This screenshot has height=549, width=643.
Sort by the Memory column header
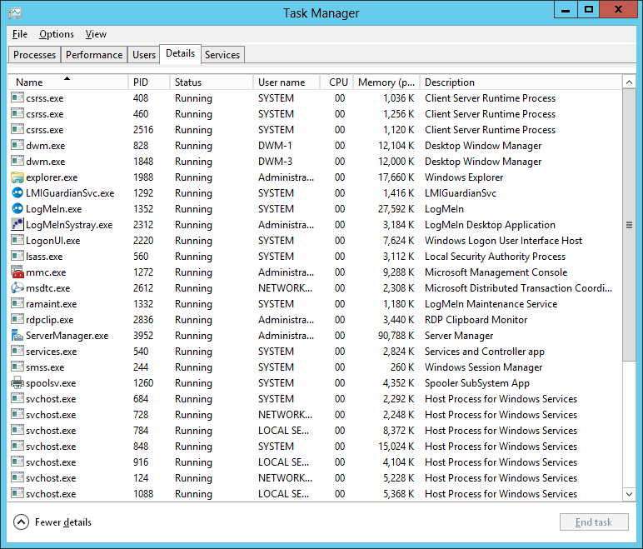pyautogui.click(x=386, y=82)
